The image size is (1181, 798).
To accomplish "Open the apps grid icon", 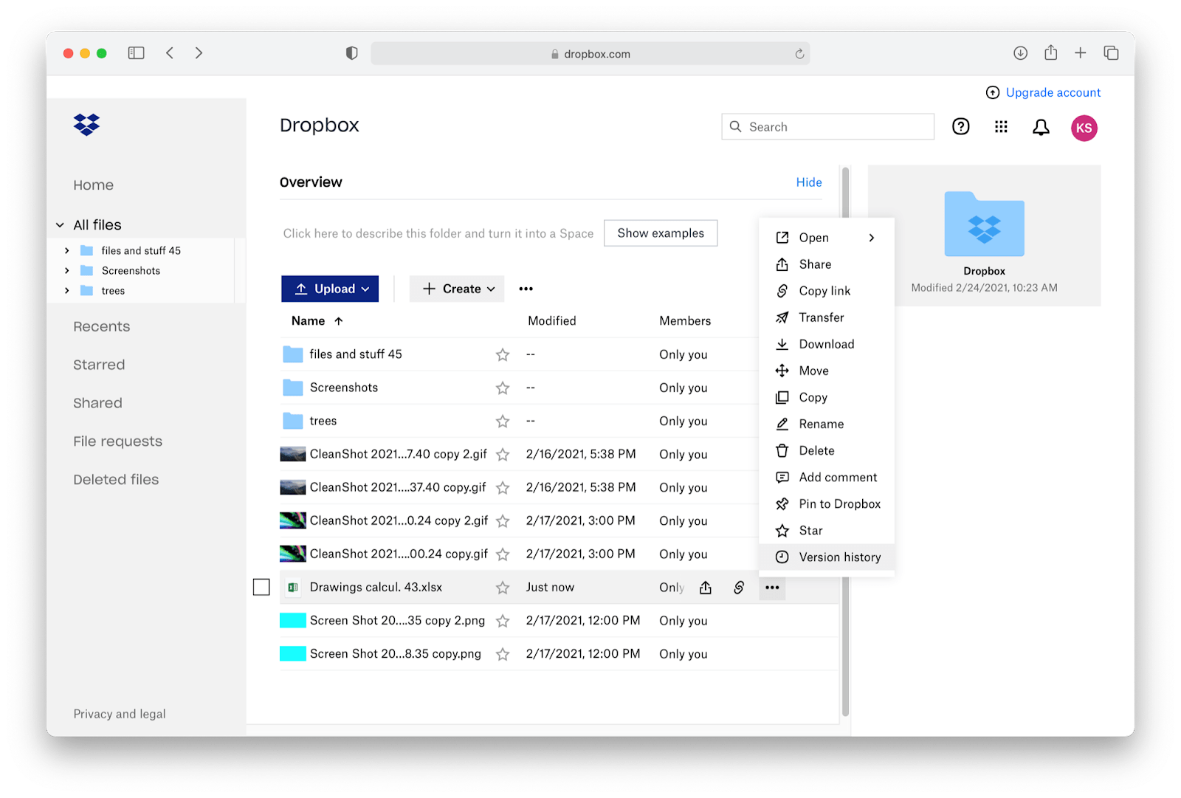I will [1001, 127].
